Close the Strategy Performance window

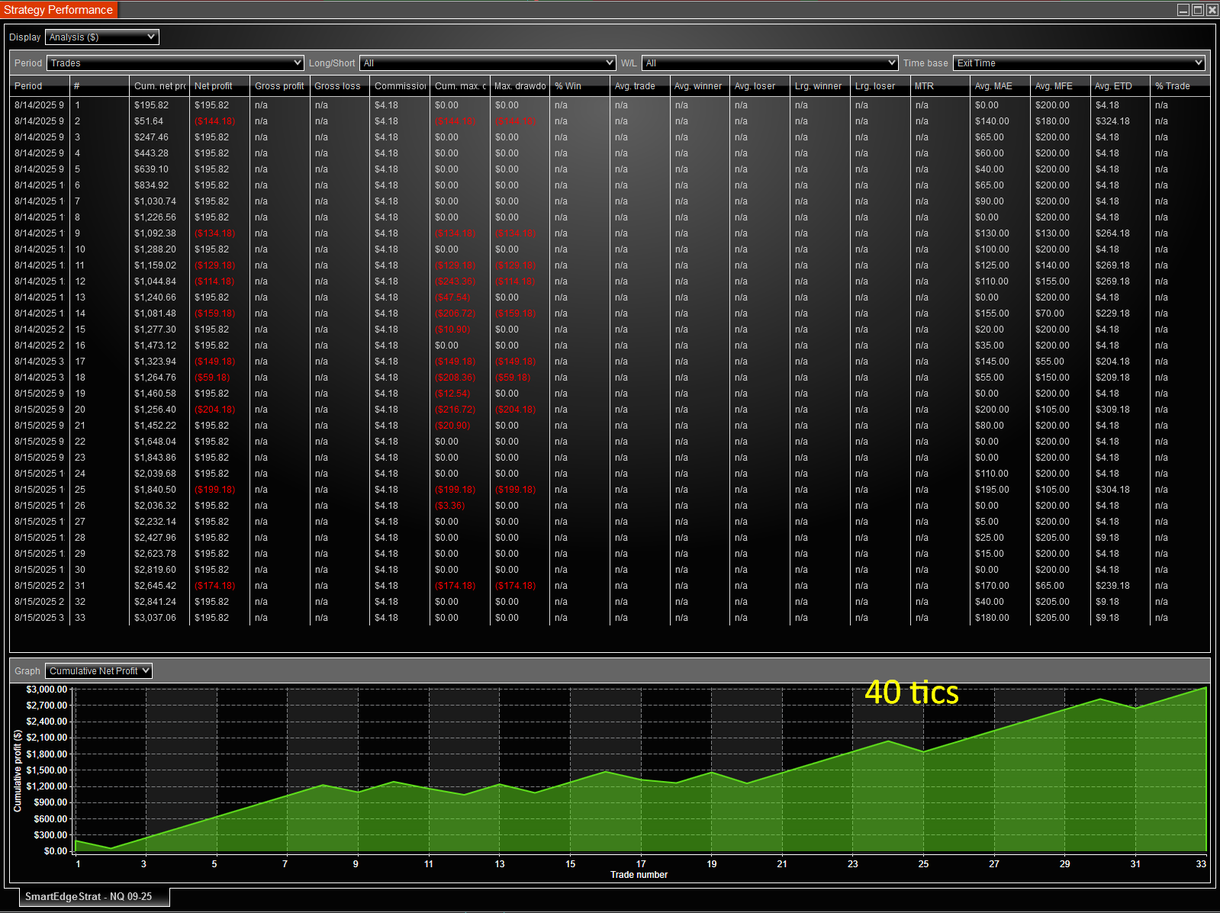(x=1212, y=10)
